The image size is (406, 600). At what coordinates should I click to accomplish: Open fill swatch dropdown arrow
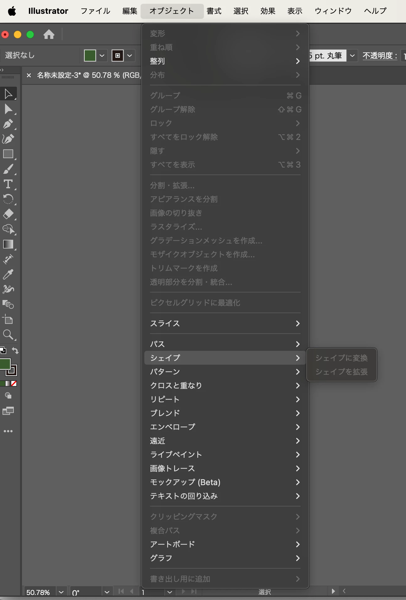[102, 56]
